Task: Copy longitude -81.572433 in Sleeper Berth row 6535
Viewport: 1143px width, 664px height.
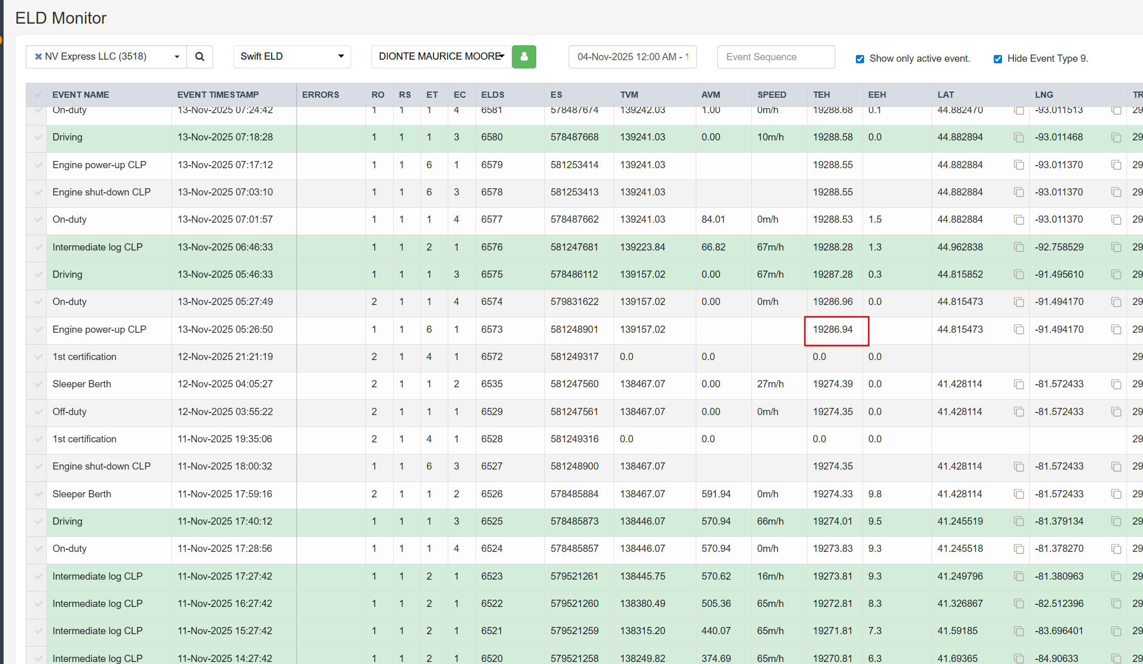Action: coord(1116,384)
